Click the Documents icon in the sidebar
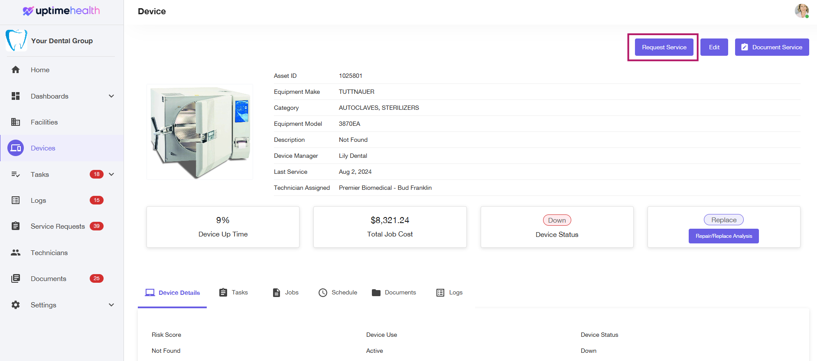 click(x=16, y=278)
